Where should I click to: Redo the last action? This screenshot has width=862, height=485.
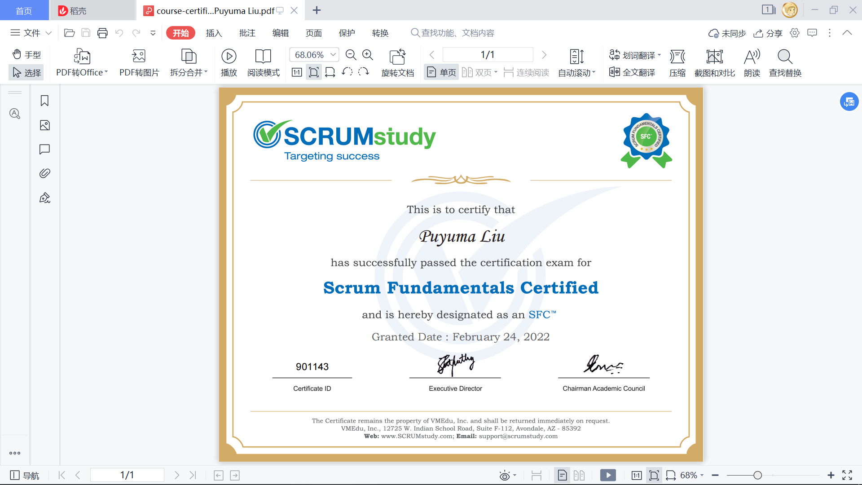pyautogui.click(x=136, y=33)
